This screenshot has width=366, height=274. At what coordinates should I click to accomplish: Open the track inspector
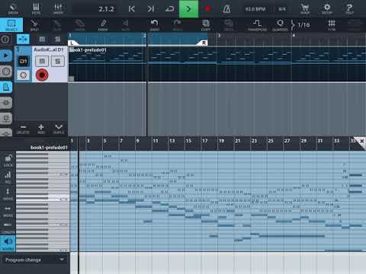5,39
